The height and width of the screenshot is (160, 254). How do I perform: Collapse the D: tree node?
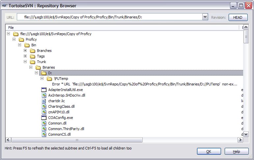click(x=37, y=73)
